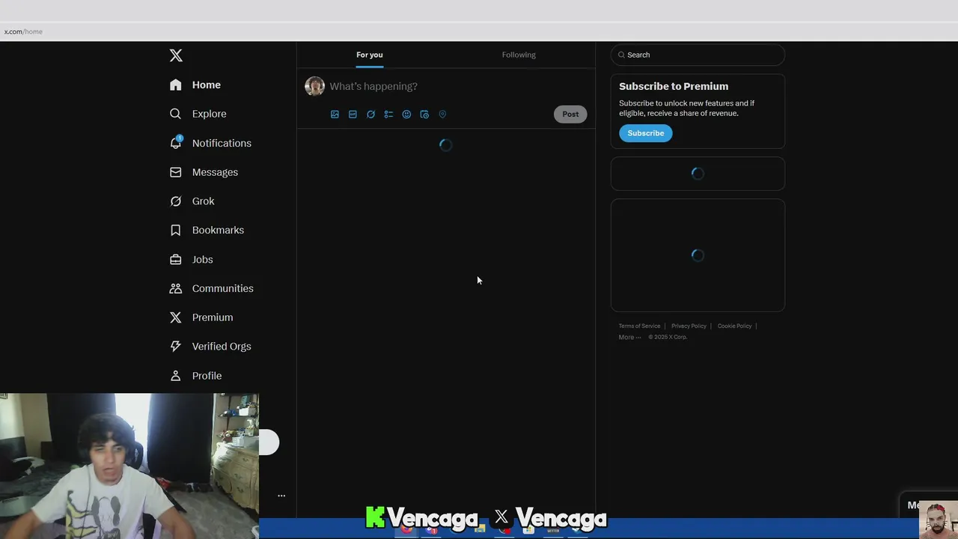This screenshot has width=958, height=539.
Task: Open Bookmarks in the sidebar
Action: 207,230
